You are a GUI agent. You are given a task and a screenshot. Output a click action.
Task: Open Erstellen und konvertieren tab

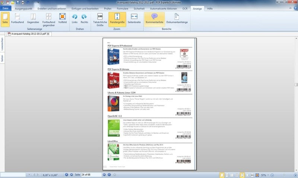click(52, 9)
